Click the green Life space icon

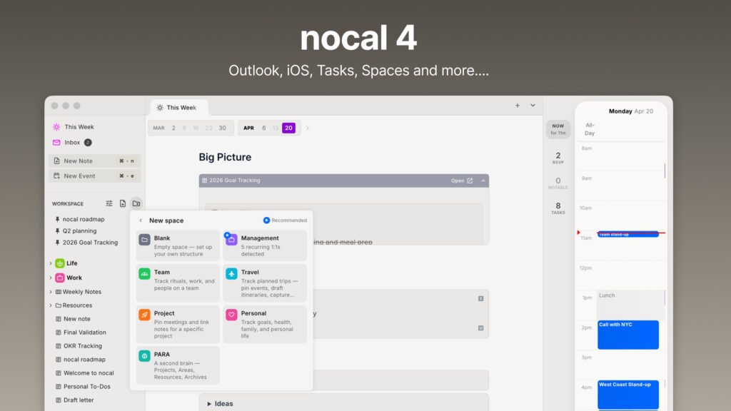point(60,263)
